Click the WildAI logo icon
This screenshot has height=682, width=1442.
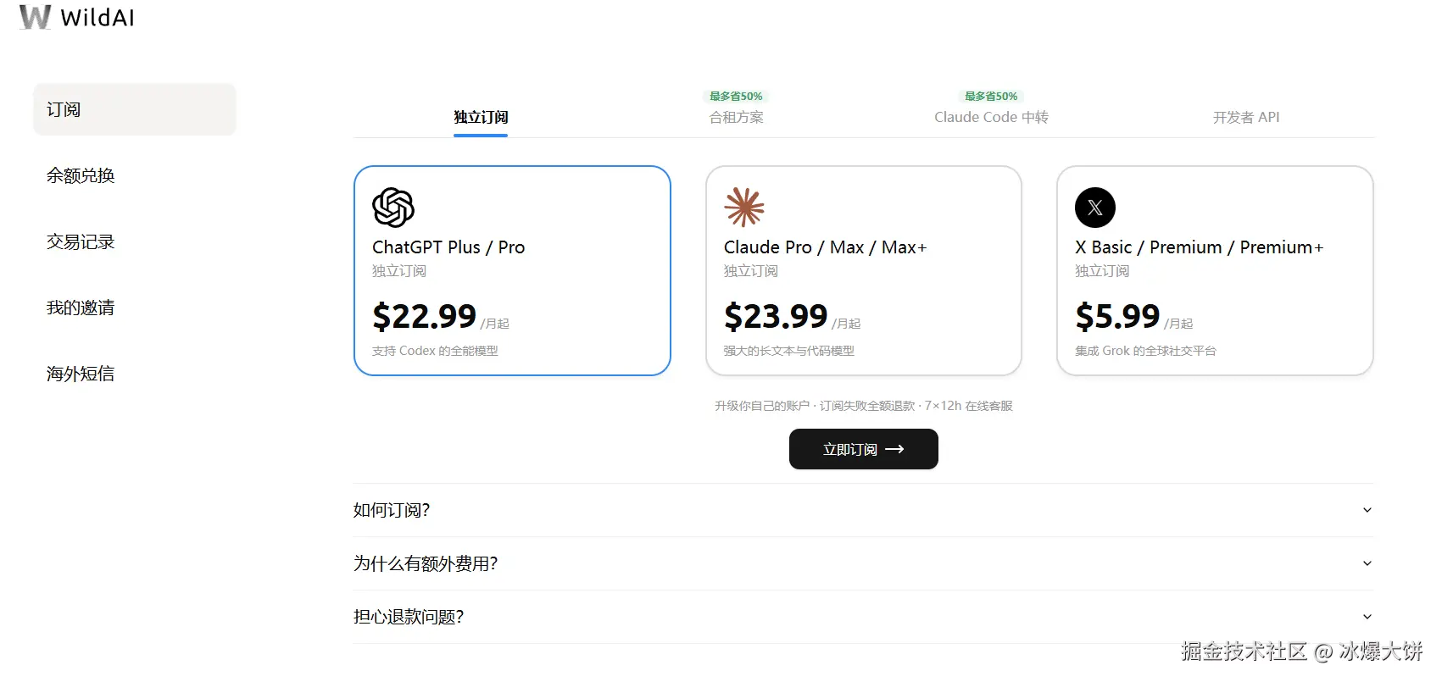(35, 17)
